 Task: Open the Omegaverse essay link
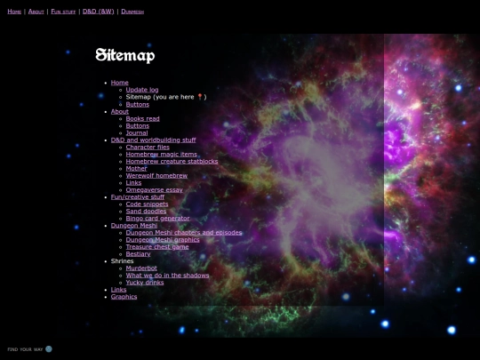pos(155,190)
